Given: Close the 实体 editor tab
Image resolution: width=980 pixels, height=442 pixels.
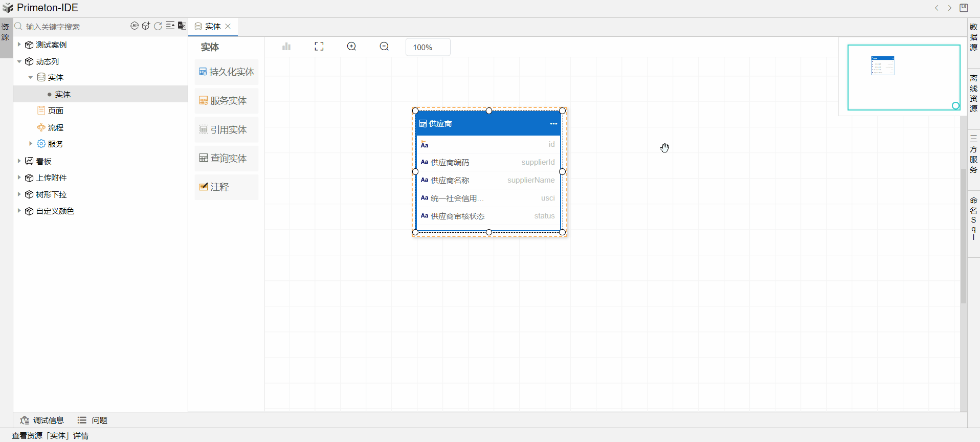Looking at the screenshot, I should tap(228, 27).
